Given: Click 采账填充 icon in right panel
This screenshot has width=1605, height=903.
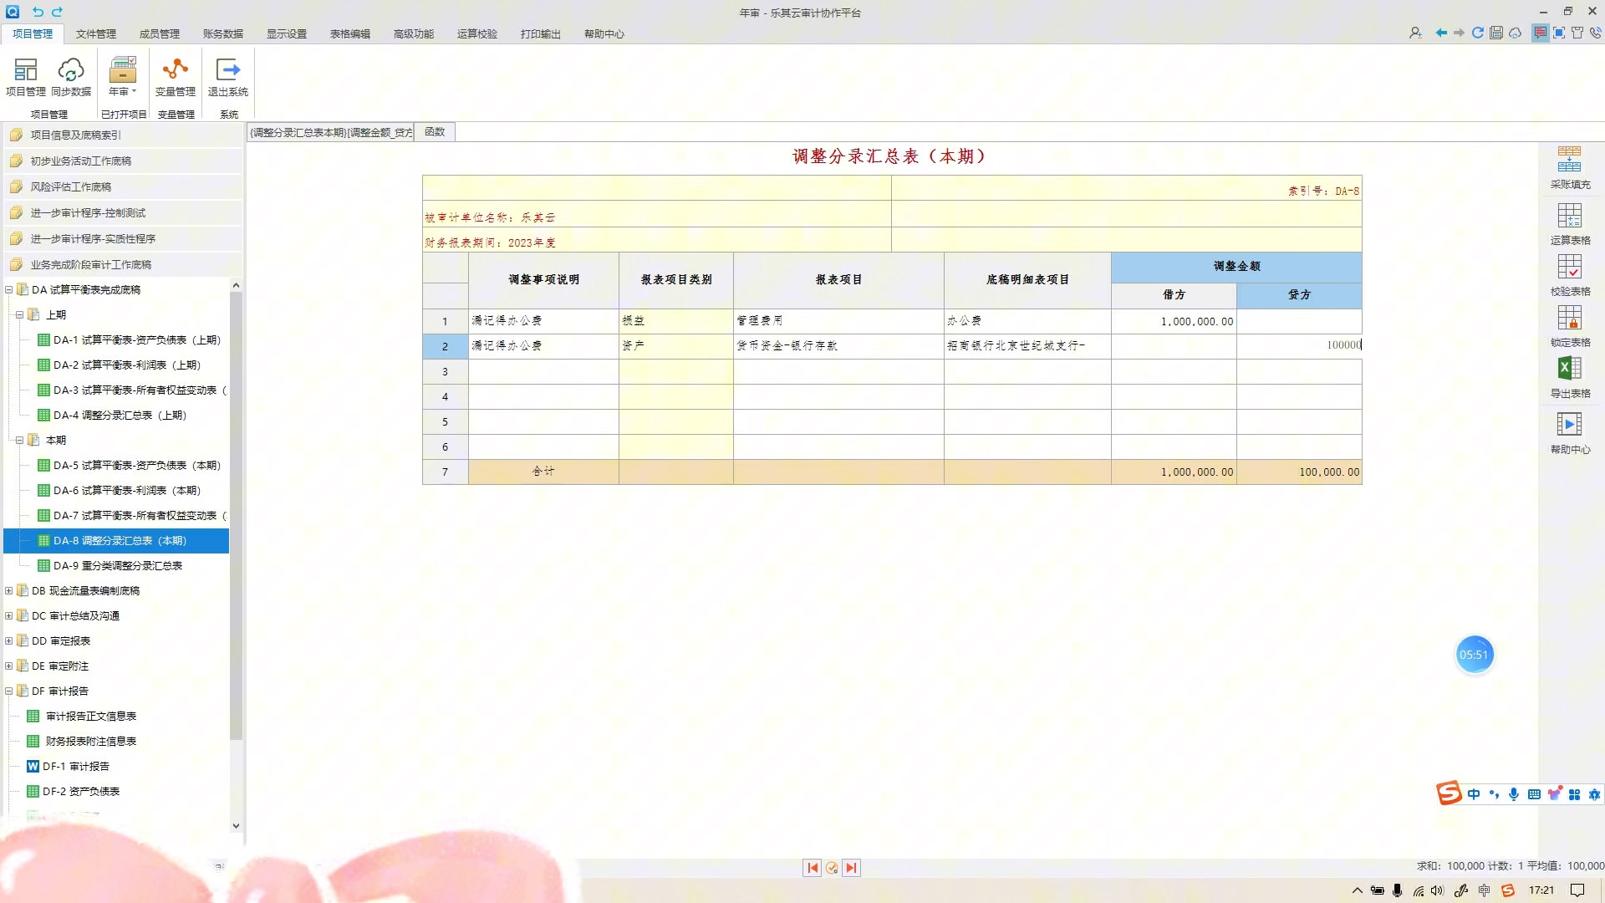Looking at the screenshot, I should click(1569, 161).
